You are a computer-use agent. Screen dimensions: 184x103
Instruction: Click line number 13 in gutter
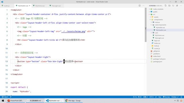coord(6,62)
